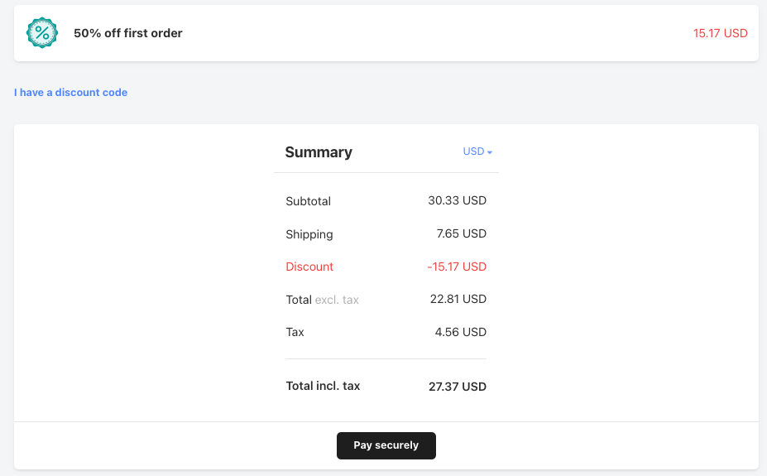
Task: Click the 22.81 USD total value
Action: point(458,299)
